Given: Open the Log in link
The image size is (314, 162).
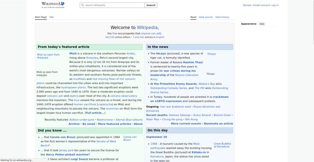Looking at the screenshot, I should click(275, 5).
